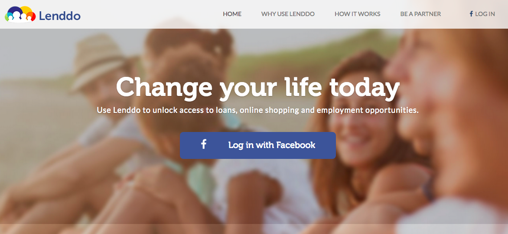The image size is (508, 234).
Task: Click the word 'today' in the headline
Action: (x=365, y=87)
